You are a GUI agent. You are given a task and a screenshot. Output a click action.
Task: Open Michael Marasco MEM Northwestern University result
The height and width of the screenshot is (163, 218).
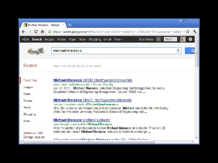[93, 80]
